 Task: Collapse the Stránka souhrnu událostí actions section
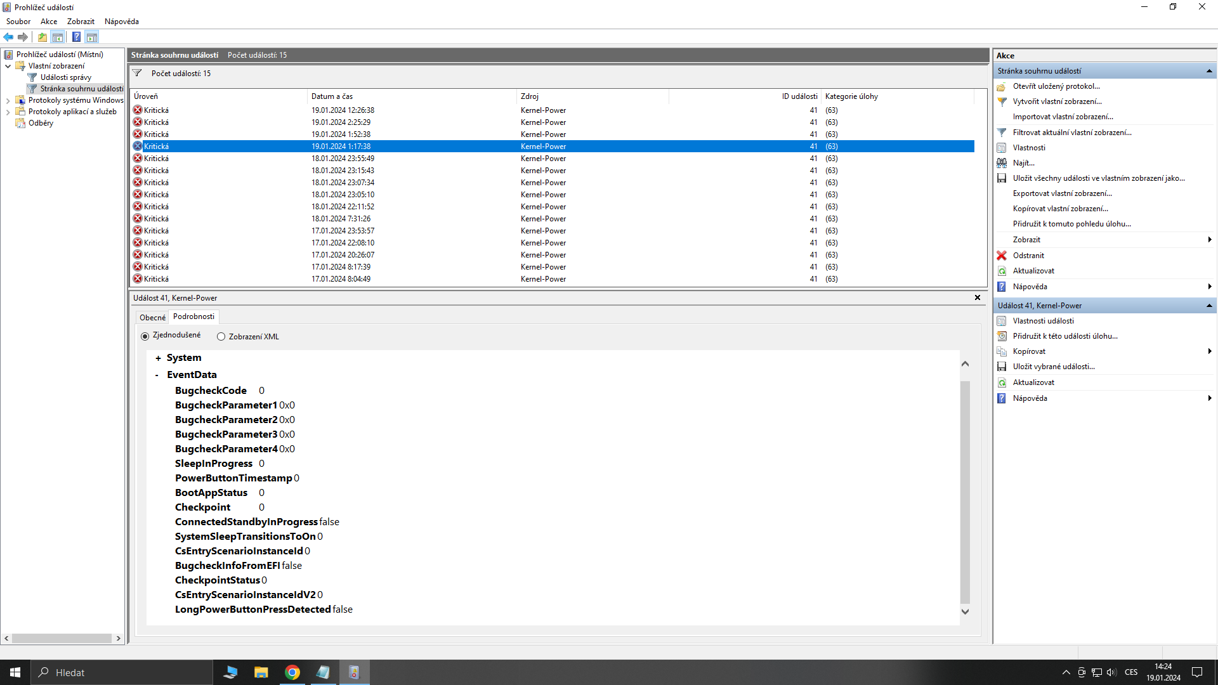(1209, 71)
